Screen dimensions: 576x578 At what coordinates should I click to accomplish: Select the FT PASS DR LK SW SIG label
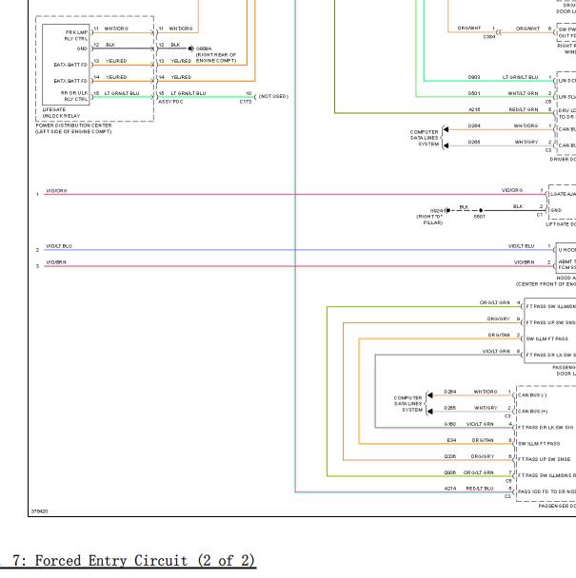coord(546,428)
